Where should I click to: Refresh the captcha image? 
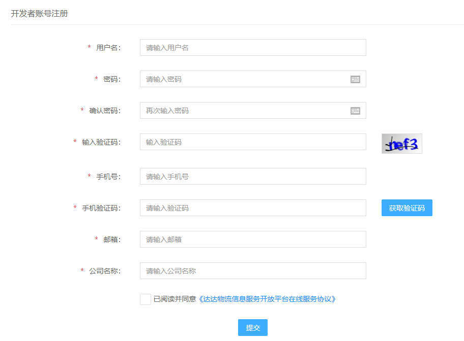point(401,144)
